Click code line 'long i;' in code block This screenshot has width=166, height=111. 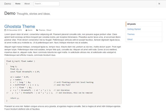click(14, 67)
